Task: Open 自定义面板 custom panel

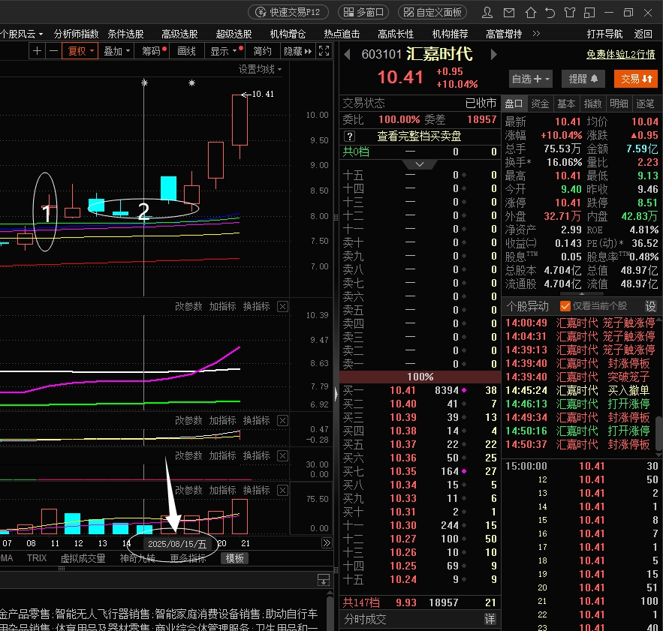Action: (x=432, y=12)
